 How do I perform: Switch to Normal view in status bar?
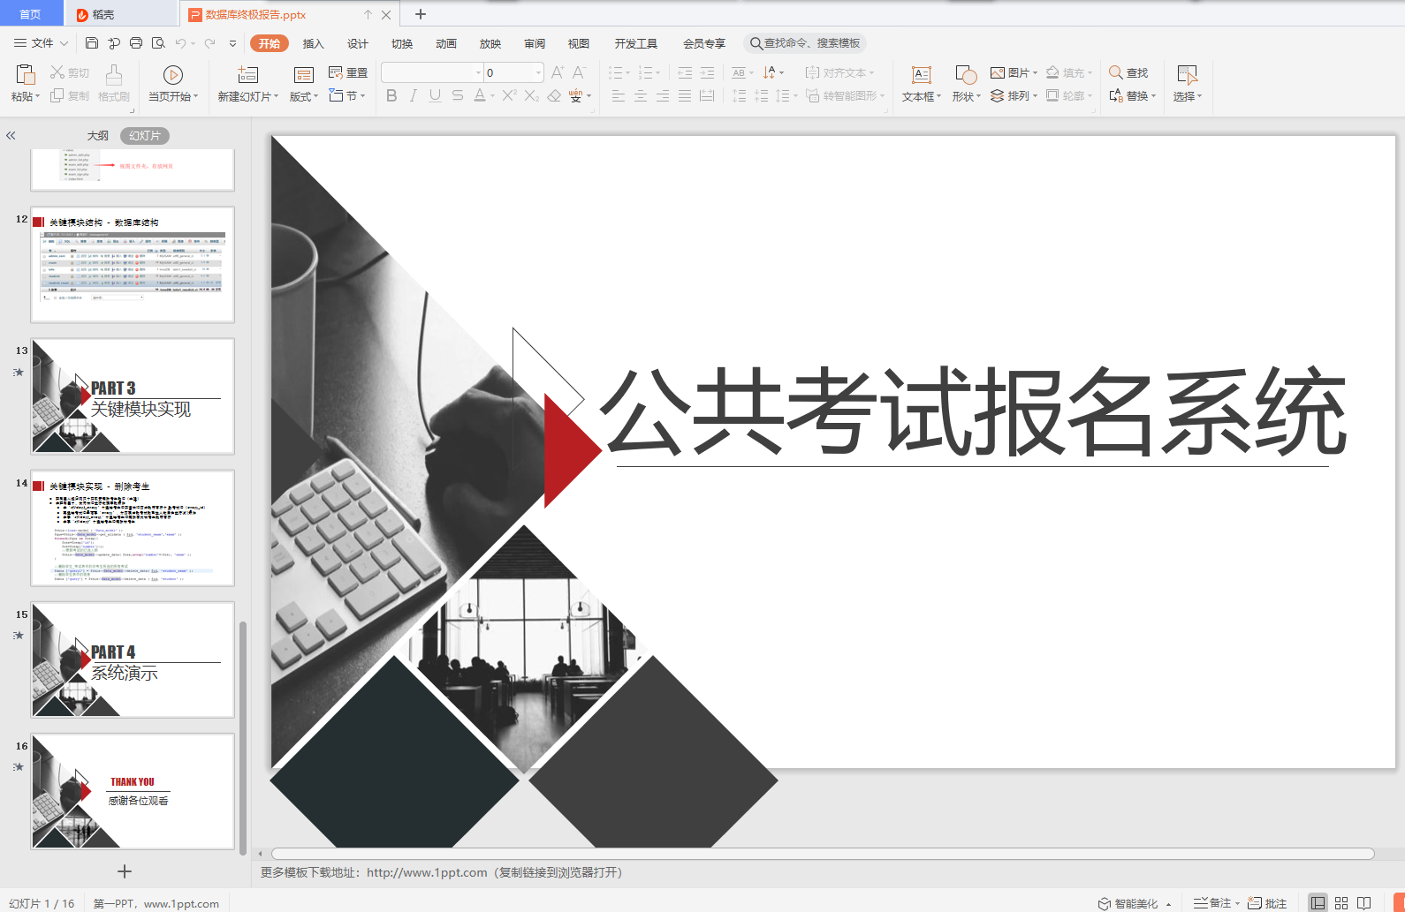pos(1318,902)
